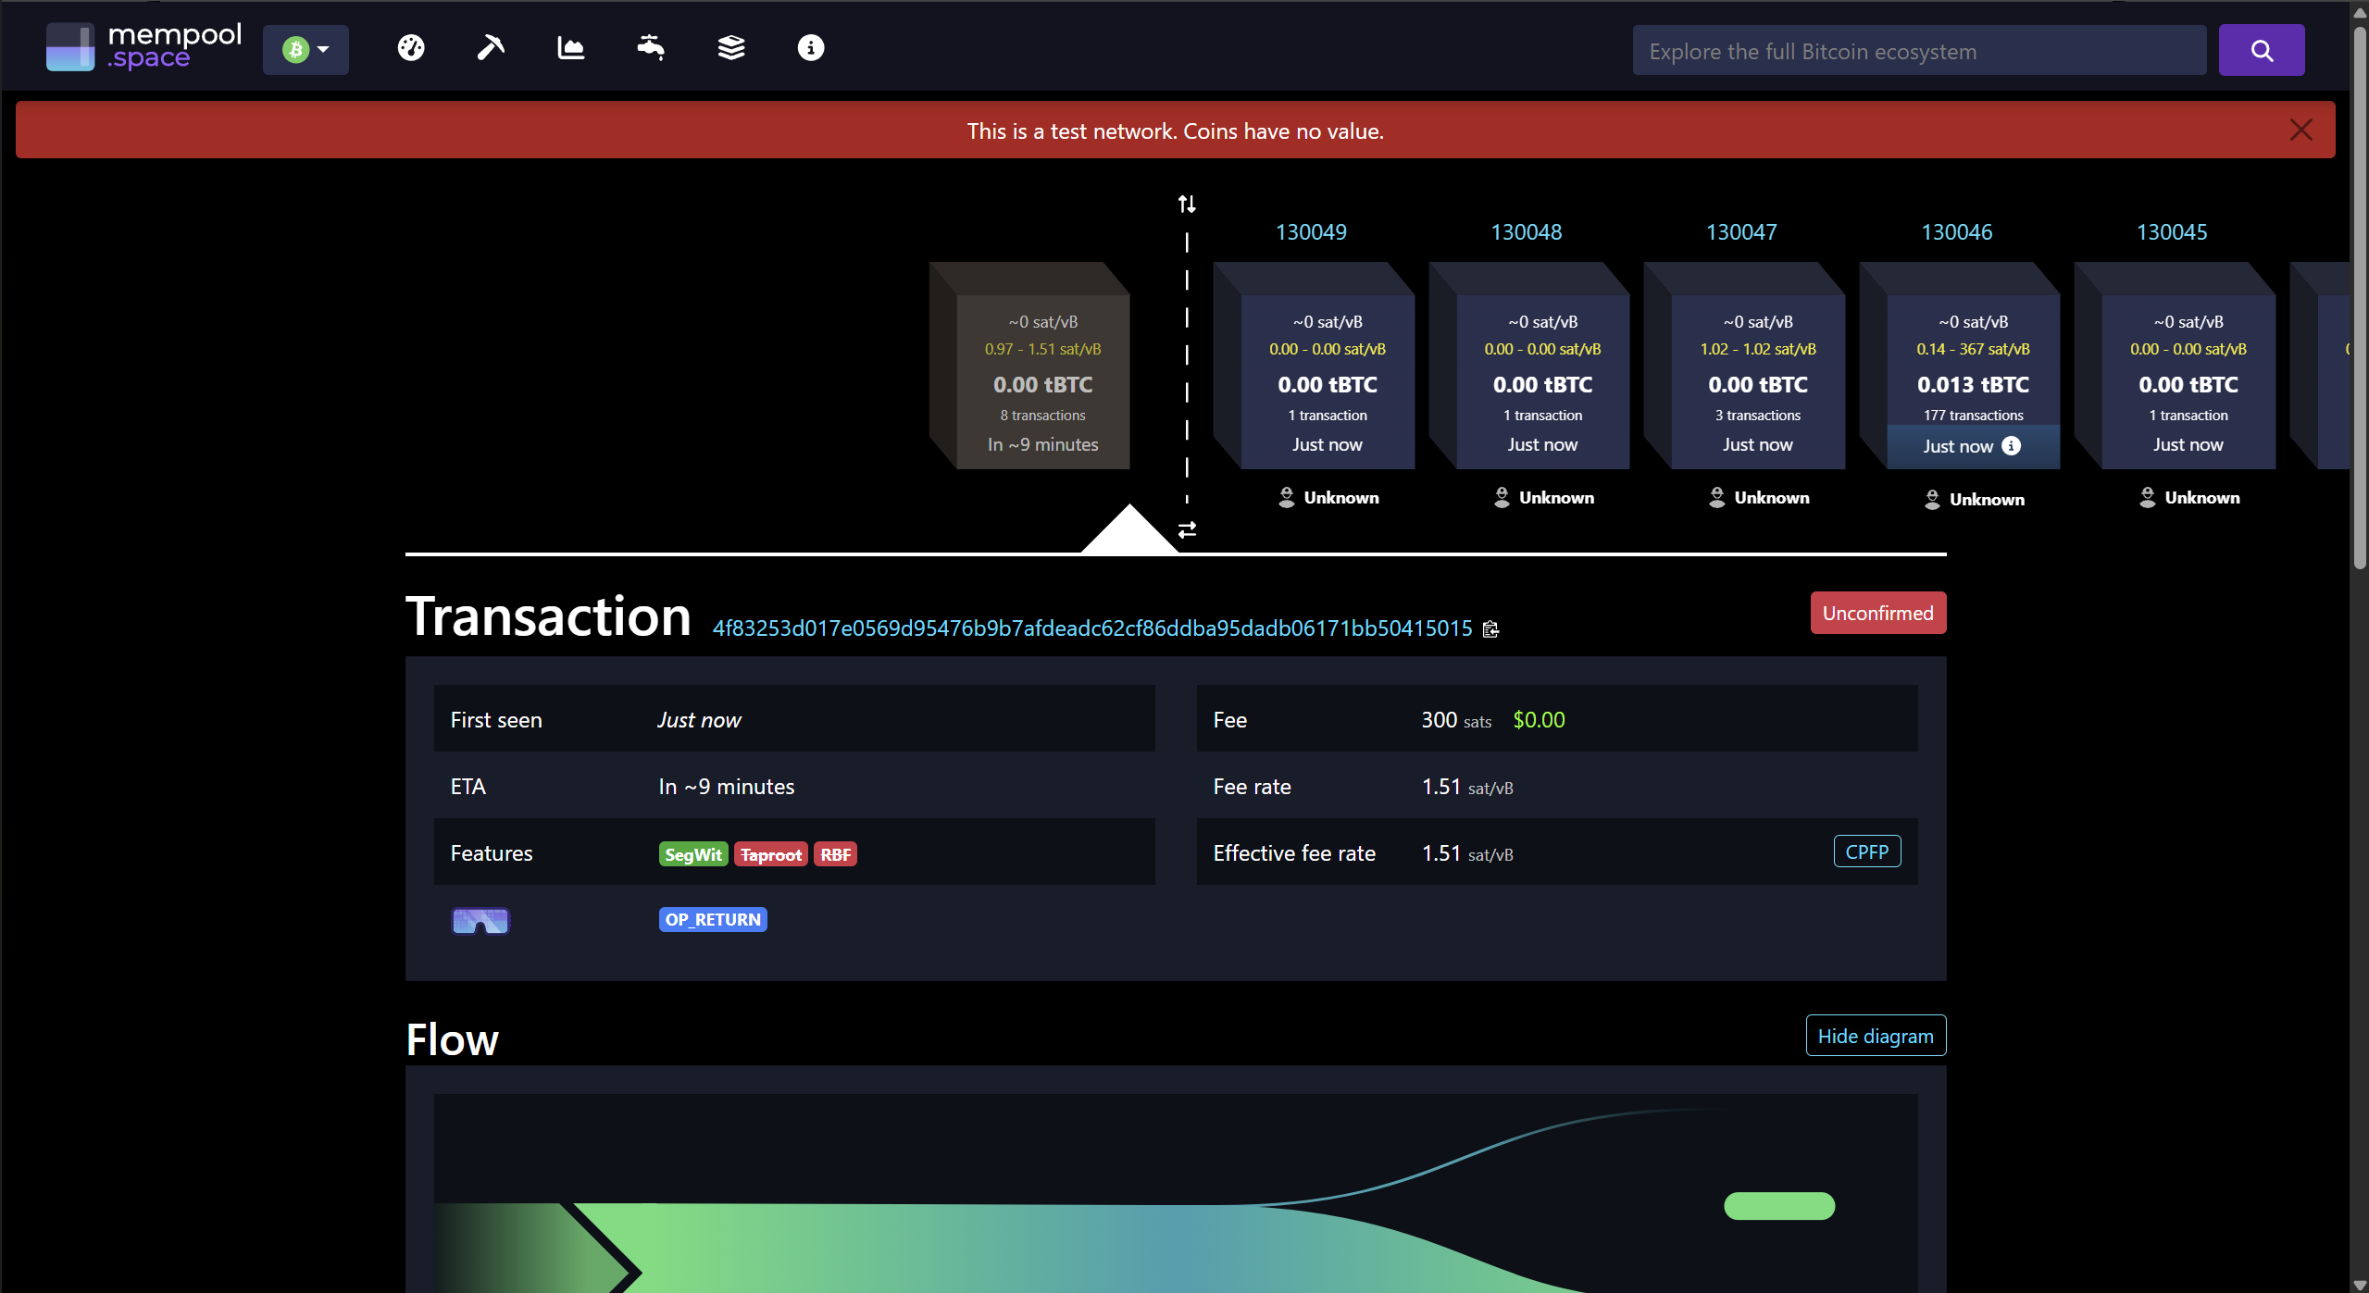Open block 130049 height link
The image size is (2369, 1293).
(1311, 232)
